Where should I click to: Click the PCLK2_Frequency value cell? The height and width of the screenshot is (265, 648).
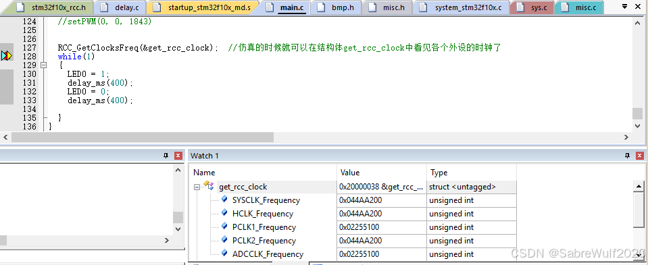(382, 241)
